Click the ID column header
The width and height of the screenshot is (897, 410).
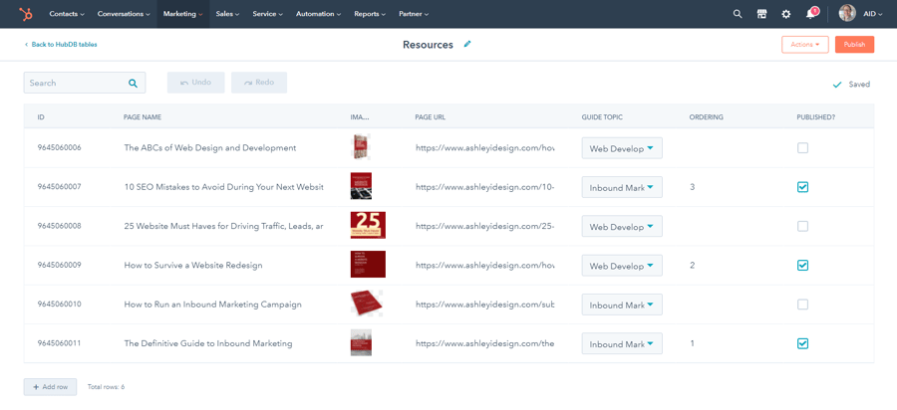tap(41, 117)
